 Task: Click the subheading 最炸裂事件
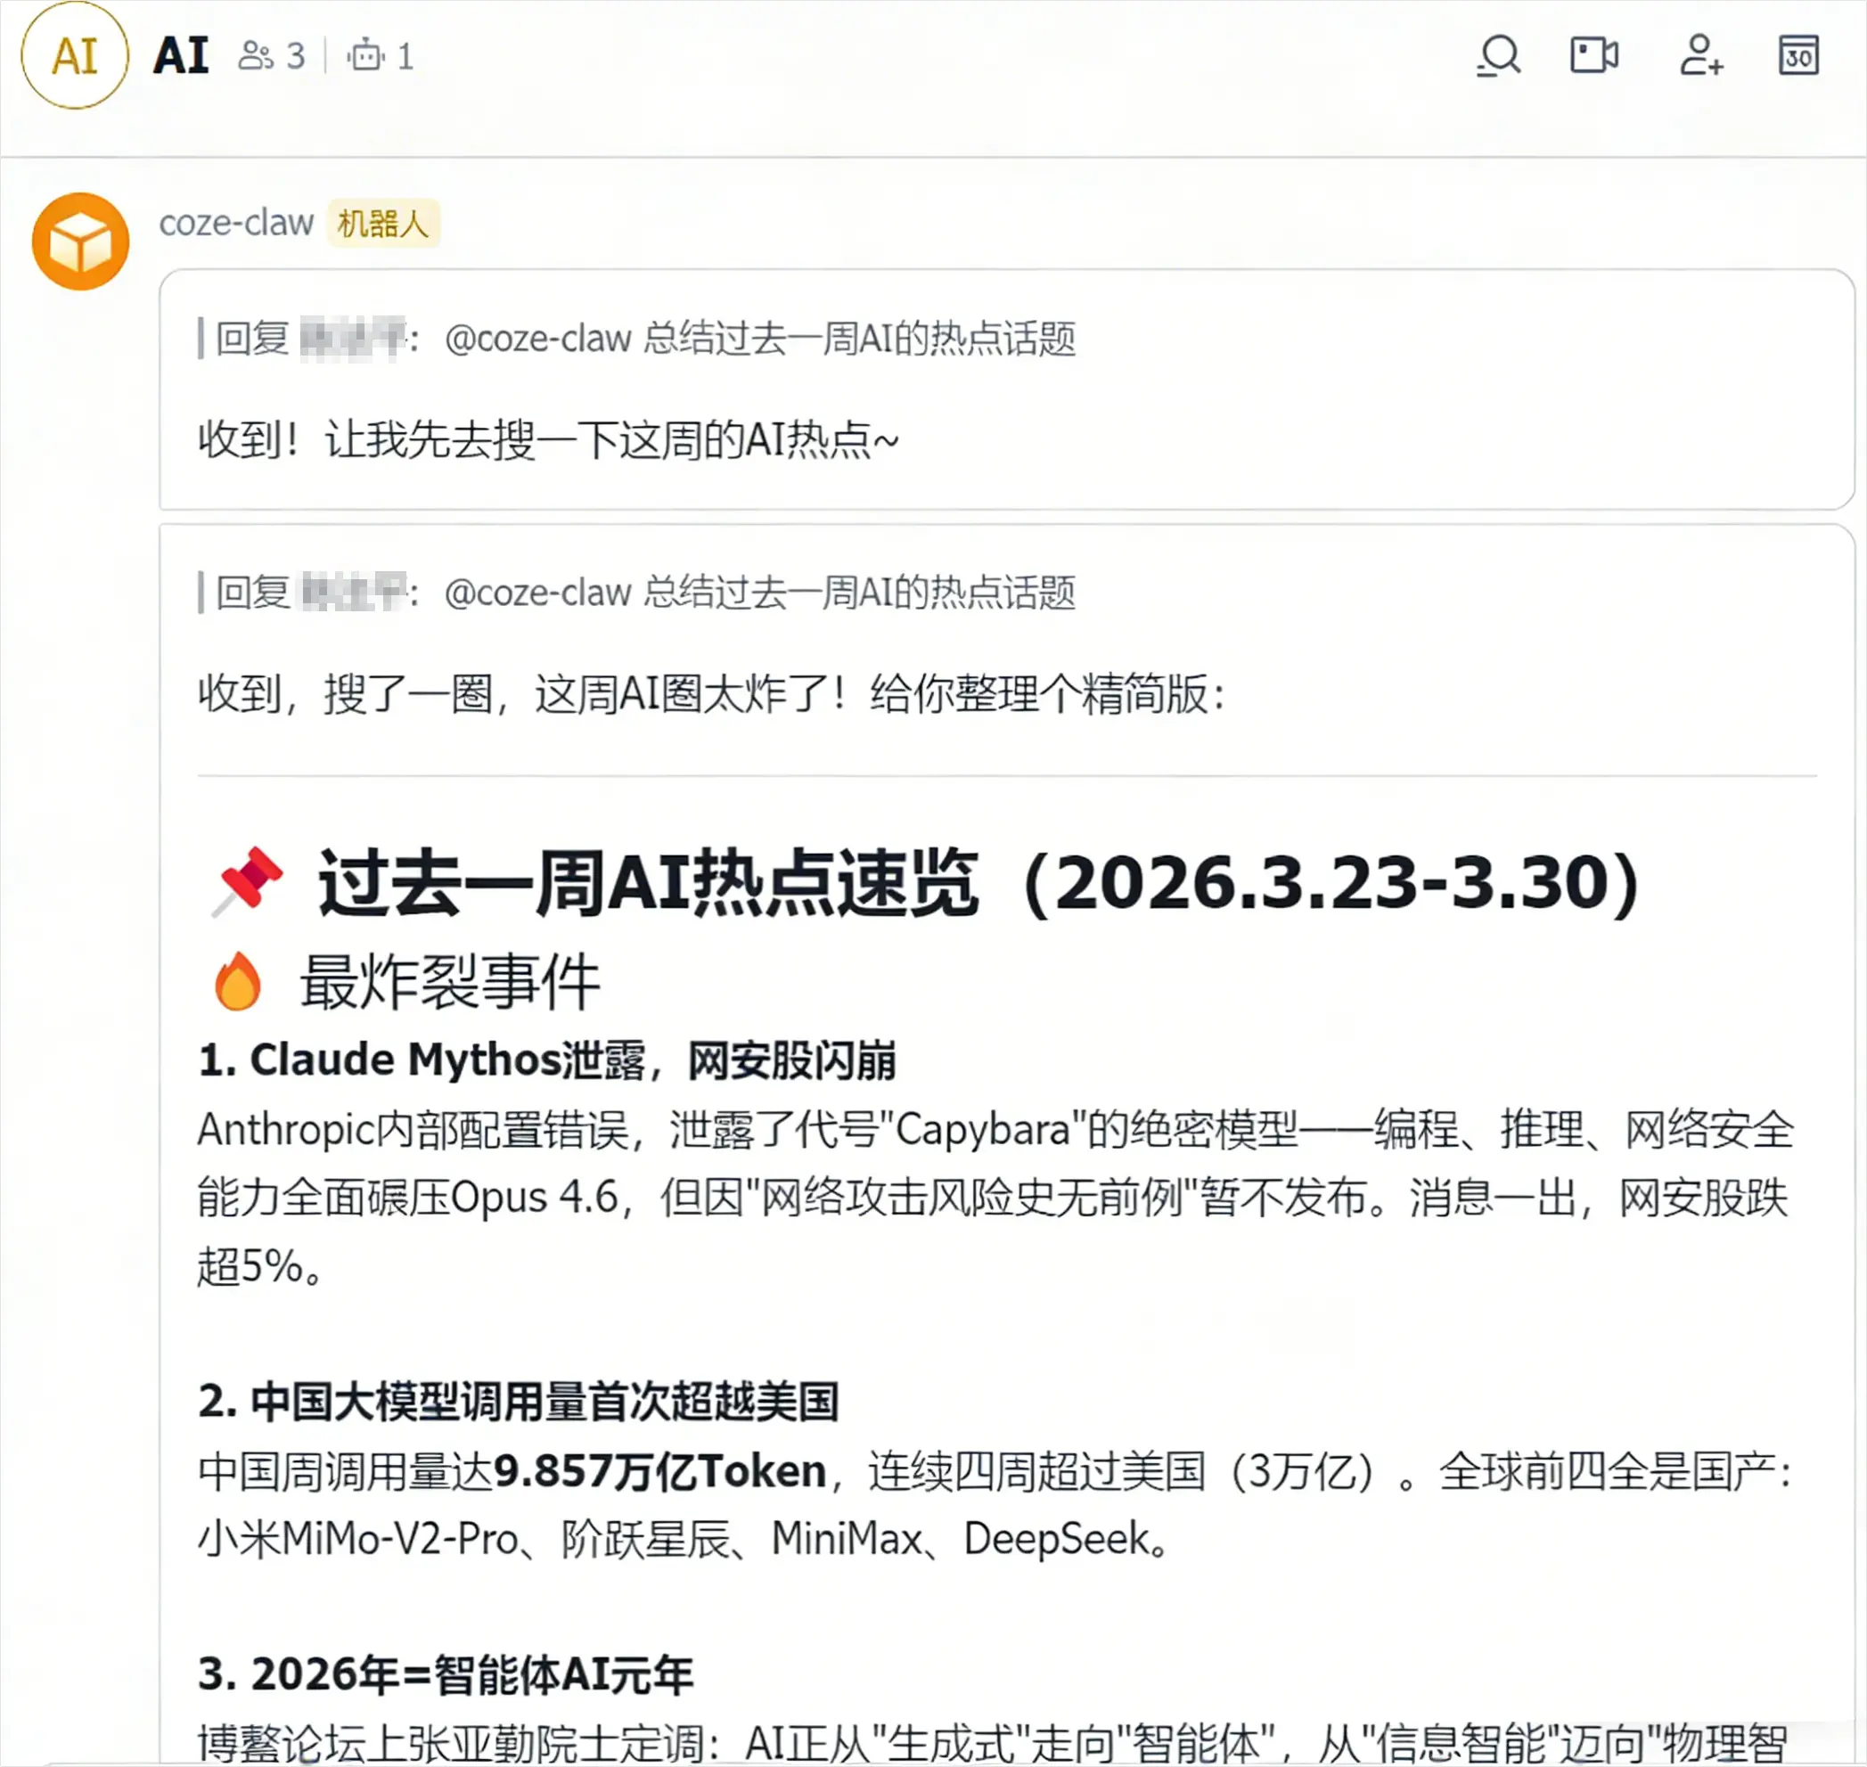click(x=450, y=982)
